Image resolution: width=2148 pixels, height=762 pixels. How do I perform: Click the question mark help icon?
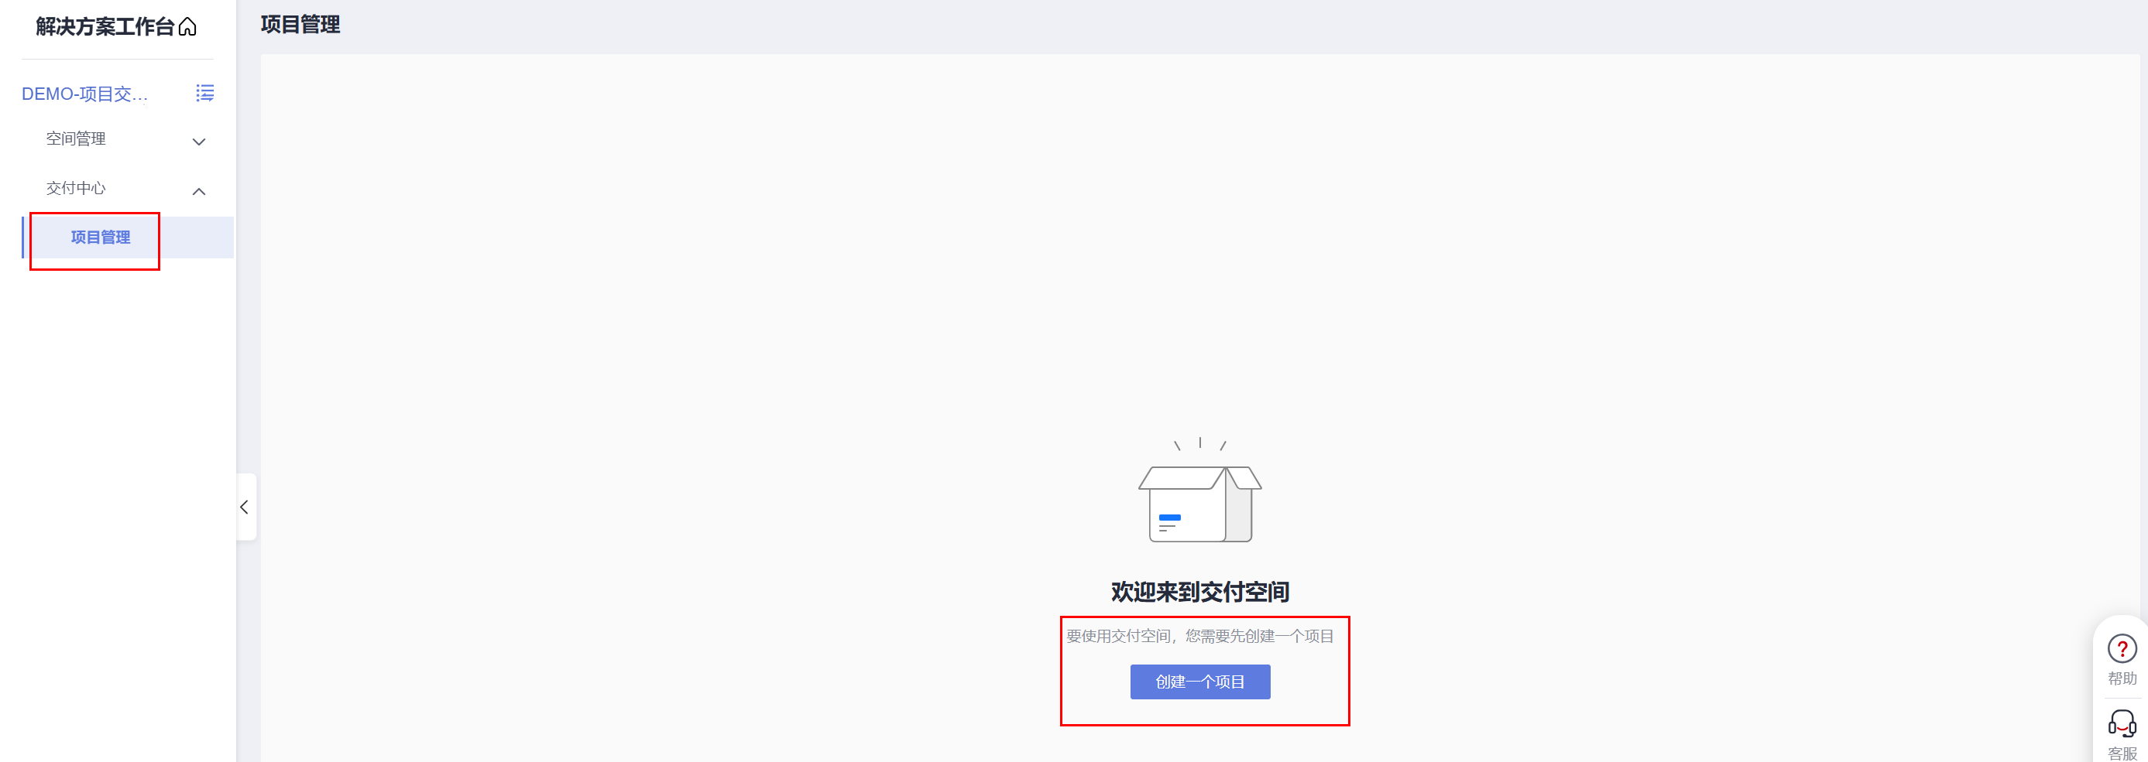[x=2122, y=648]
